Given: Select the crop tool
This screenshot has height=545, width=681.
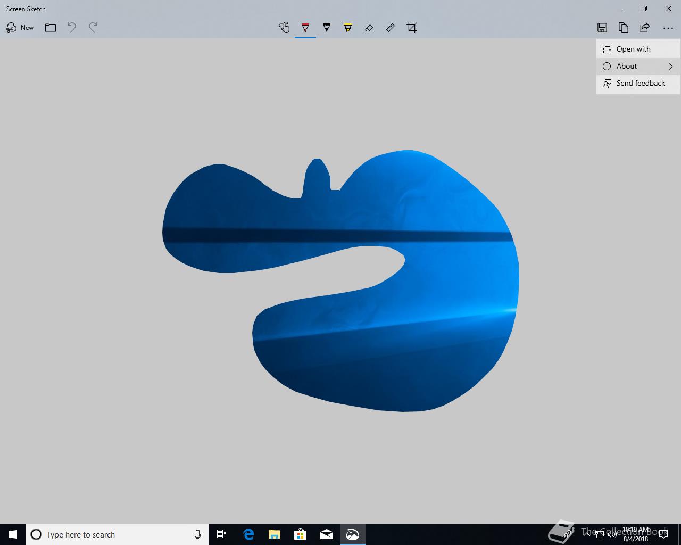Looking at the screenshot, I should point(412,28).
